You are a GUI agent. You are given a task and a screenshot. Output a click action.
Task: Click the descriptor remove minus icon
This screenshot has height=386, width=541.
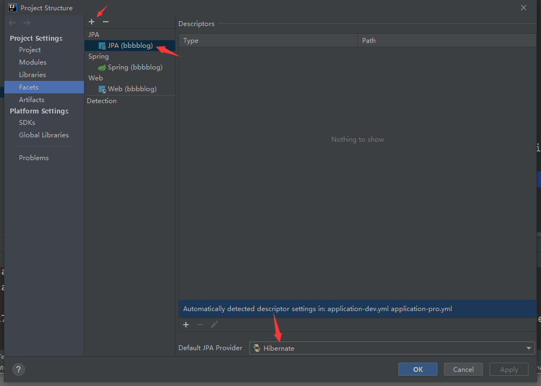click(199, 325)
